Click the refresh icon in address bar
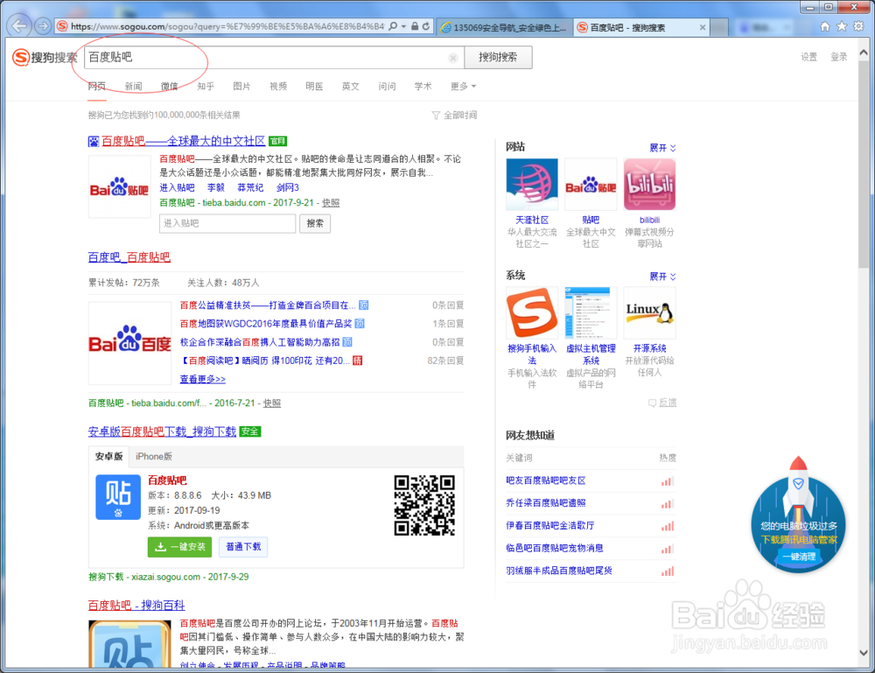The height and width of the screenshot is (673, 875). click(x=426, y=26)
